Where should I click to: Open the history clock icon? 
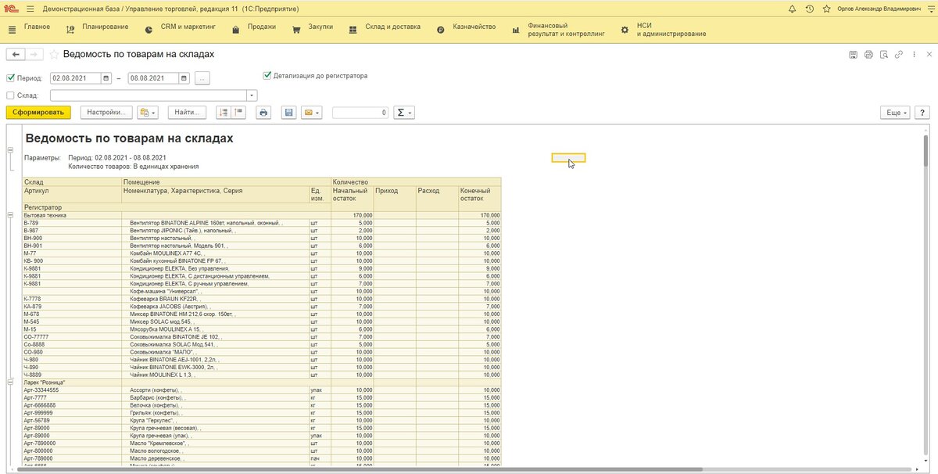[809, 9]
